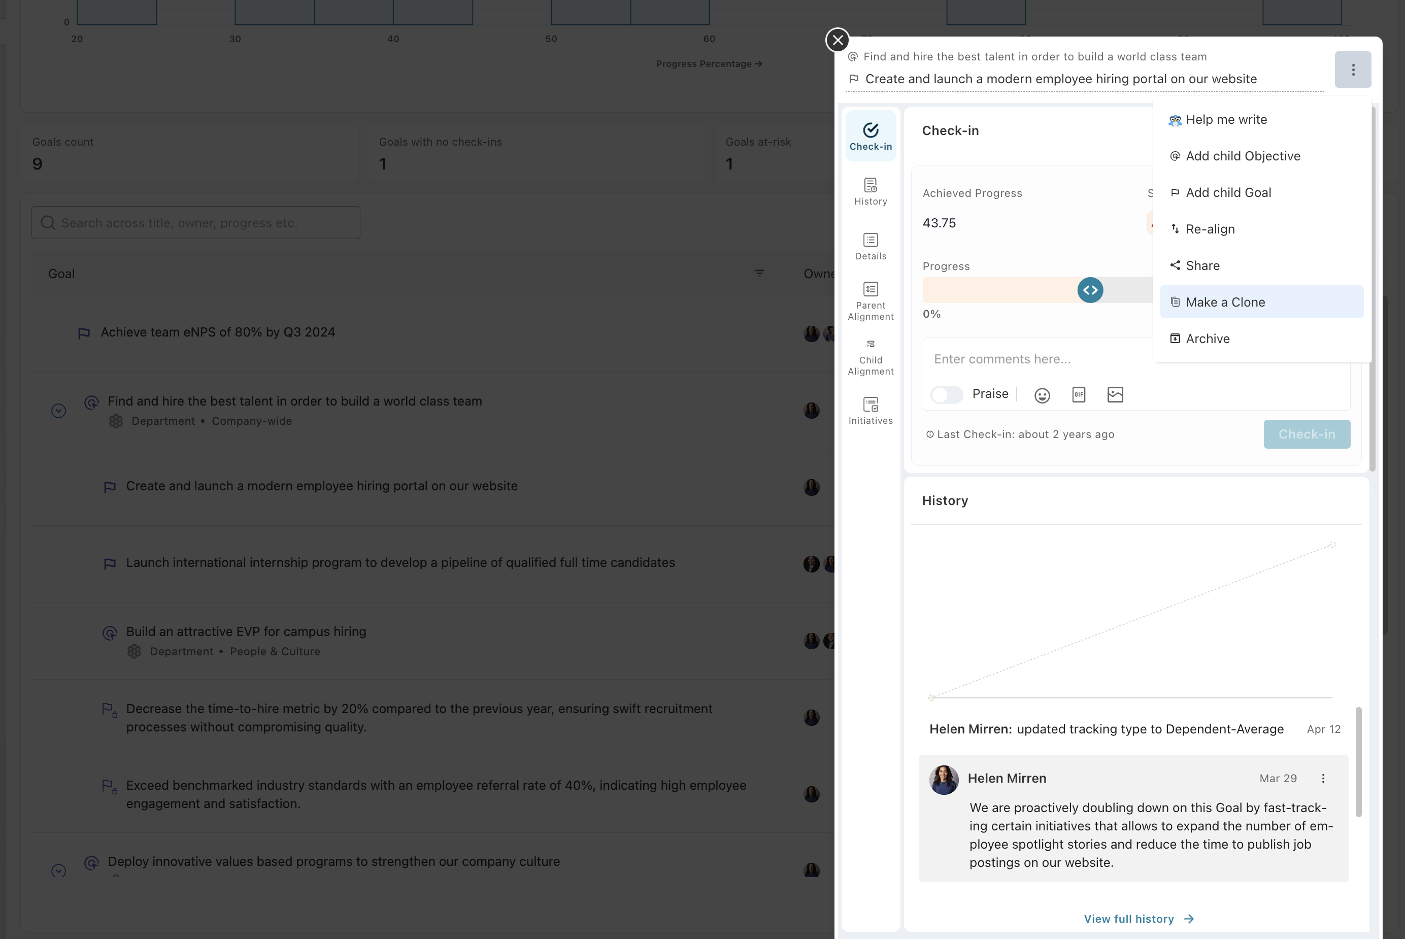Open Child Alignment panel icon
The height and width of the screenshot is (939, 1405).
pos(870,356)
